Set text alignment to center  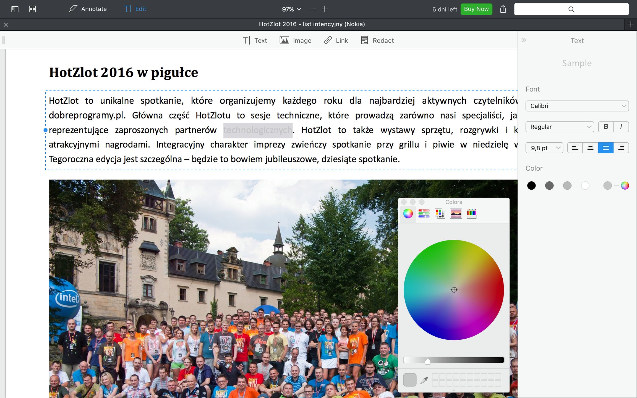point(590,148)
